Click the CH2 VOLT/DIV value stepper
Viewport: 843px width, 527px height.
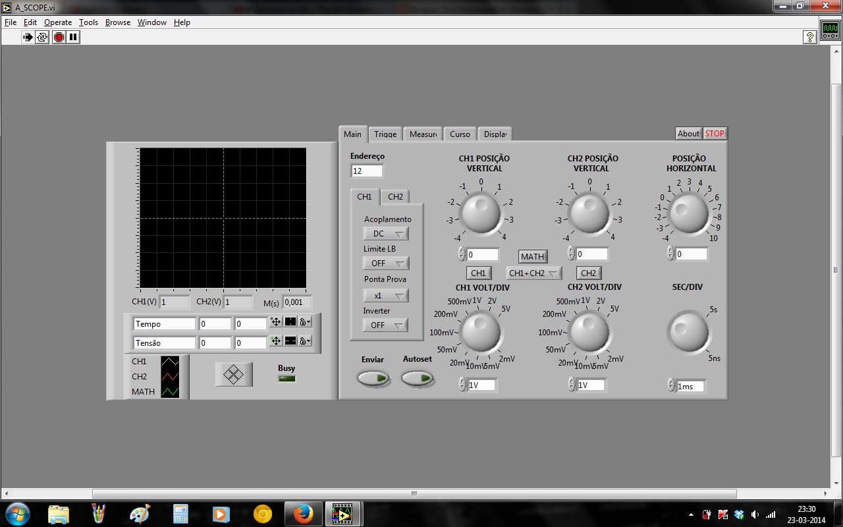tap(572, 385)
